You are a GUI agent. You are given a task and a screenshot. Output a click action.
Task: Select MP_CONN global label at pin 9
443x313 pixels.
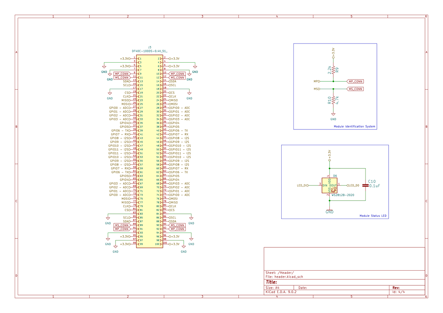pyautogui.click(x=122, y=74)
